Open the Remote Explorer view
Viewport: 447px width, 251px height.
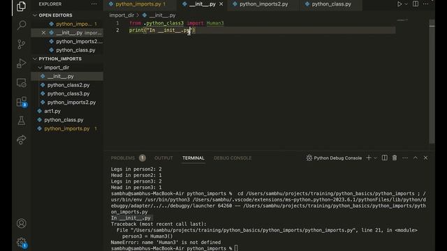point(22,82)
